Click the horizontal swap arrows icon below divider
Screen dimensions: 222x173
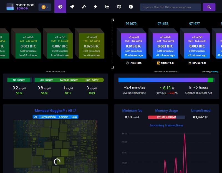tap(113, 68)
